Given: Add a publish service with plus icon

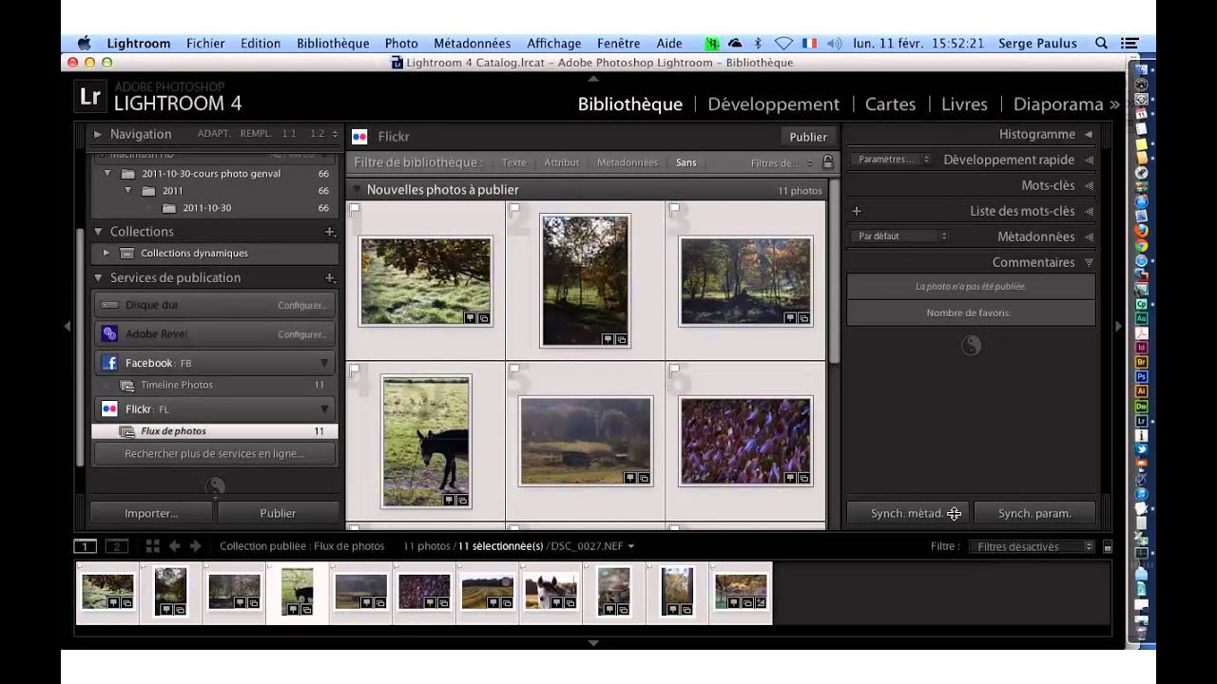Looking at the screenshot, I should click(x=330, y=278).
